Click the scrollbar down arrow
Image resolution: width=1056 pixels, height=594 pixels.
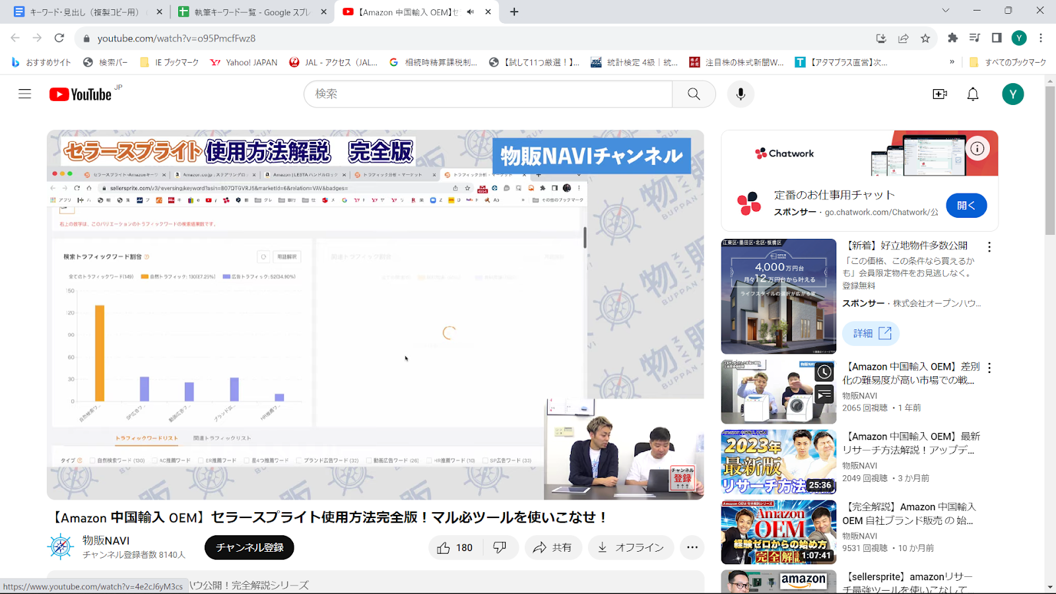(x=1050, y=587)
